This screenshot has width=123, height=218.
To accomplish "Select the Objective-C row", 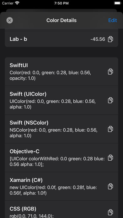I will 61,158.
